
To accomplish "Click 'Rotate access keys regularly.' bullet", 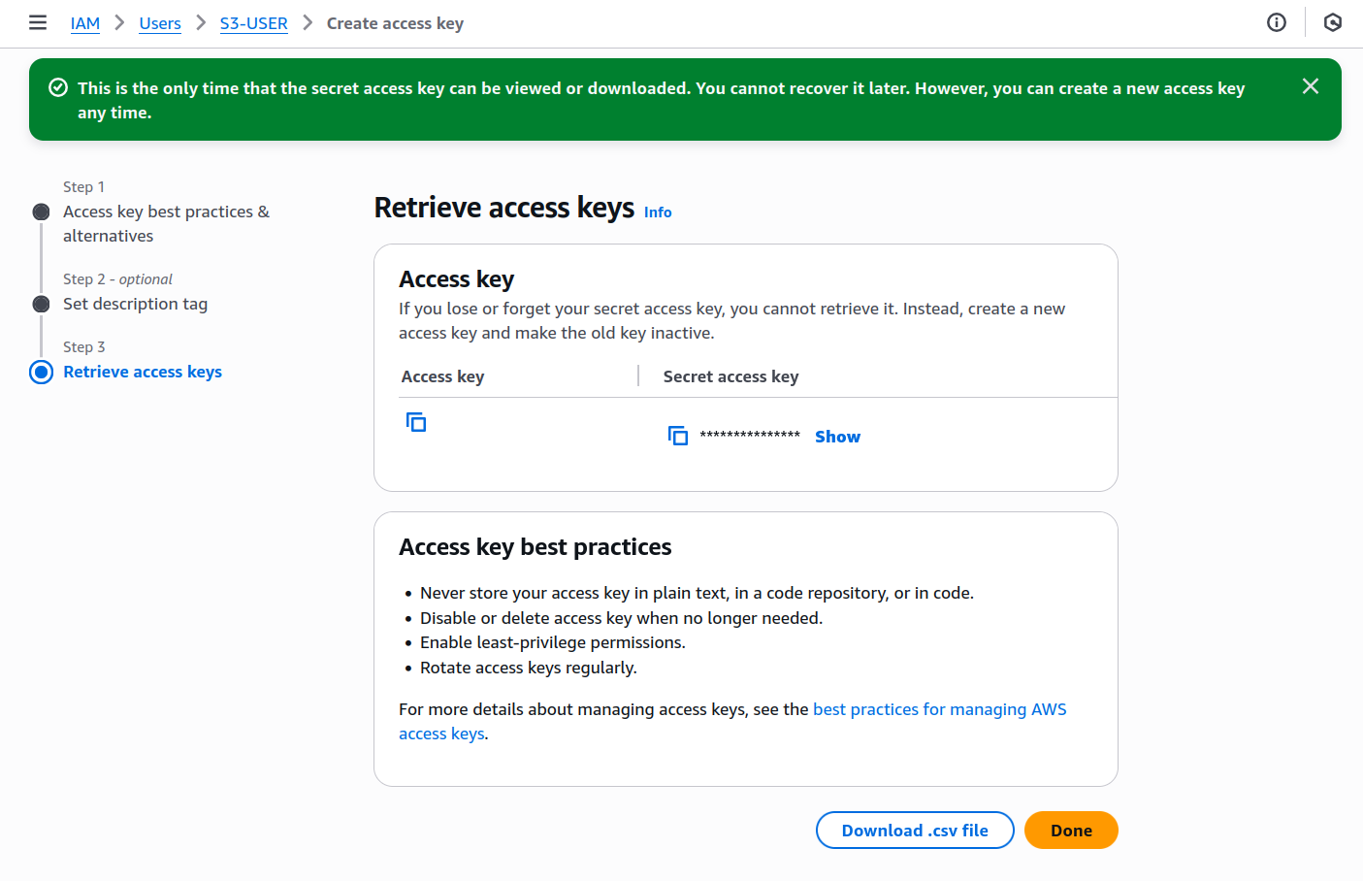I will coord(529,668).
